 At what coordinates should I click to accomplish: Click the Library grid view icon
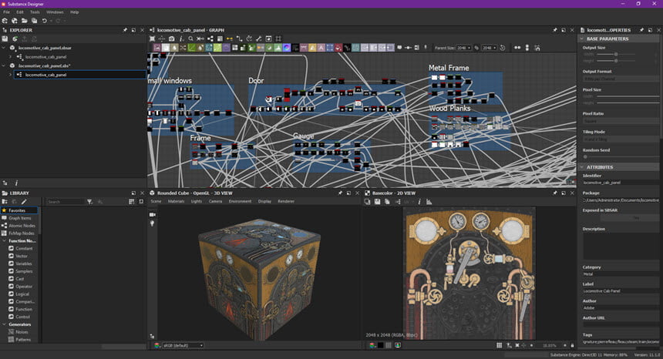(132, 202)
